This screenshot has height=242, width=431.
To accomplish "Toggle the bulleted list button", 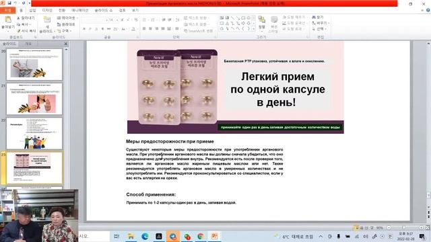I will 145,20.
